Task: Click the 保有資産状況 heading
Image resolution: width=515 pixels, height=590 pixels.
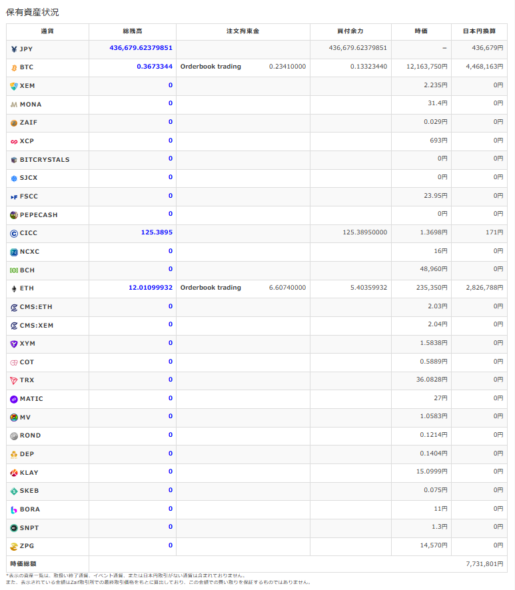Action: tap(33, 13)
